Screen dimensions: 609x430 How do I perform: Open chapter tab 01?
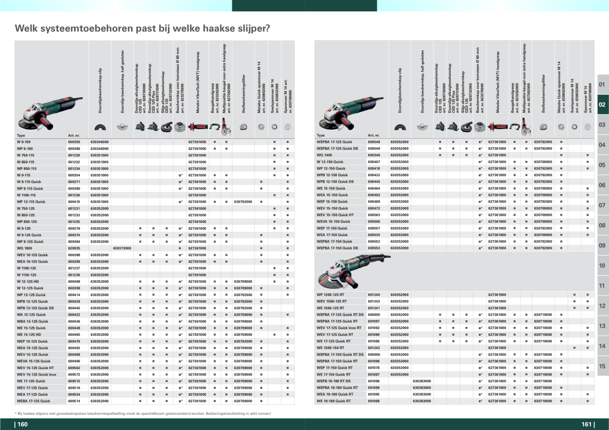pyautogui.click(x=603, y=85)
